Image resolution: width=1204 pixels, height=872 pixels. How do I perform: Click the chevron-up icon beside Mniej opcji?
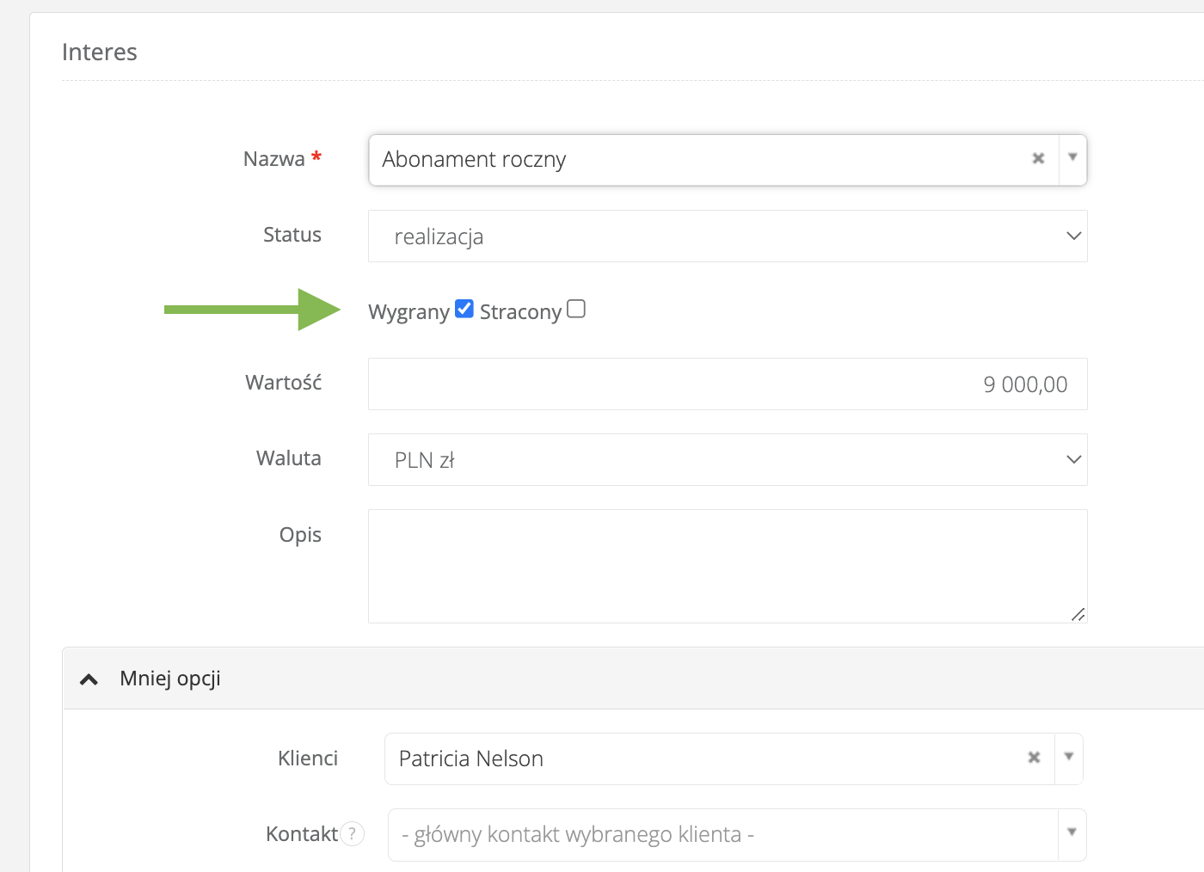pos(89,679)
